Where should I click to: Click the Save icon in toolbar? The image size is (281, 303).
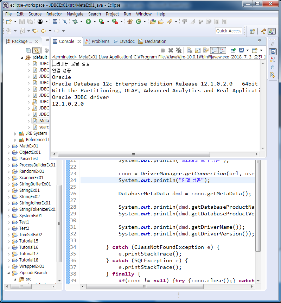pyautogui.click(x=22, y=22)
